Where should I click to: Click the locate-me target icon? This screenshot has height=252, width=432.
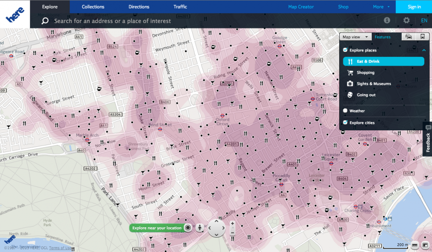click(188, 228)
